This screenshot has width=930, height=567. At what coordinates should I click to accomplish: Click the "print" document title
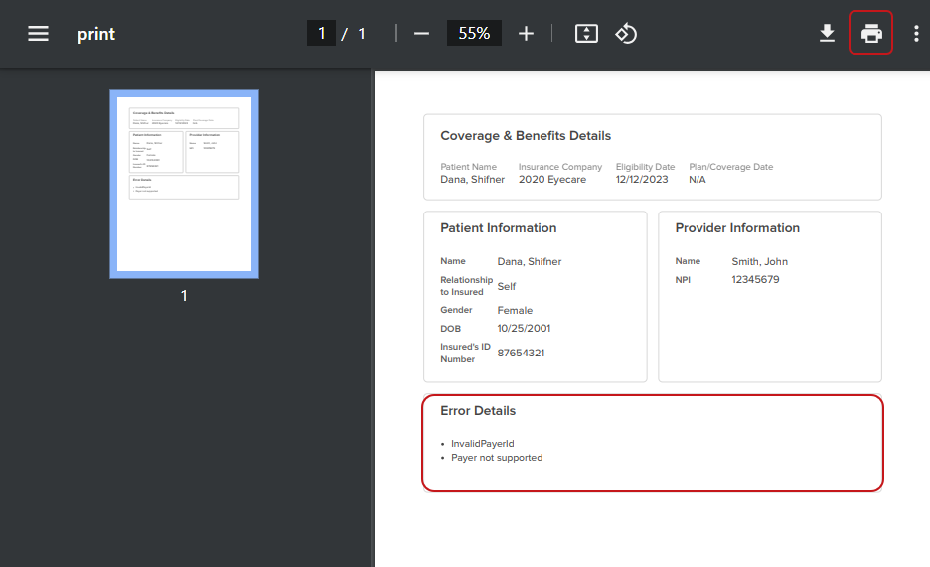click(x=96, y=34)
